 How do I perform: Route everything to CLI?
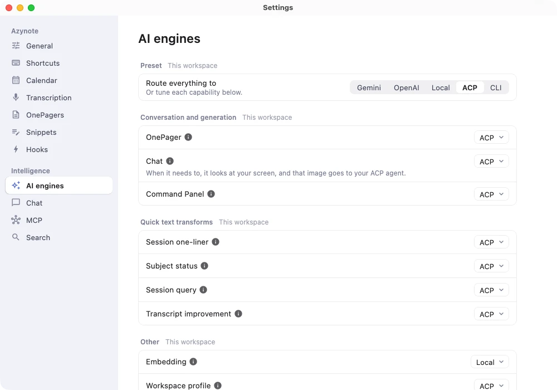pyautogui.click(x=496, y=87)
